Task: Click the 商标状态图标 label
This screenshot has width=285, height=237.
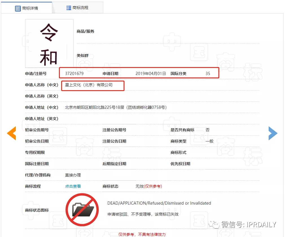Action: [37, 210]
